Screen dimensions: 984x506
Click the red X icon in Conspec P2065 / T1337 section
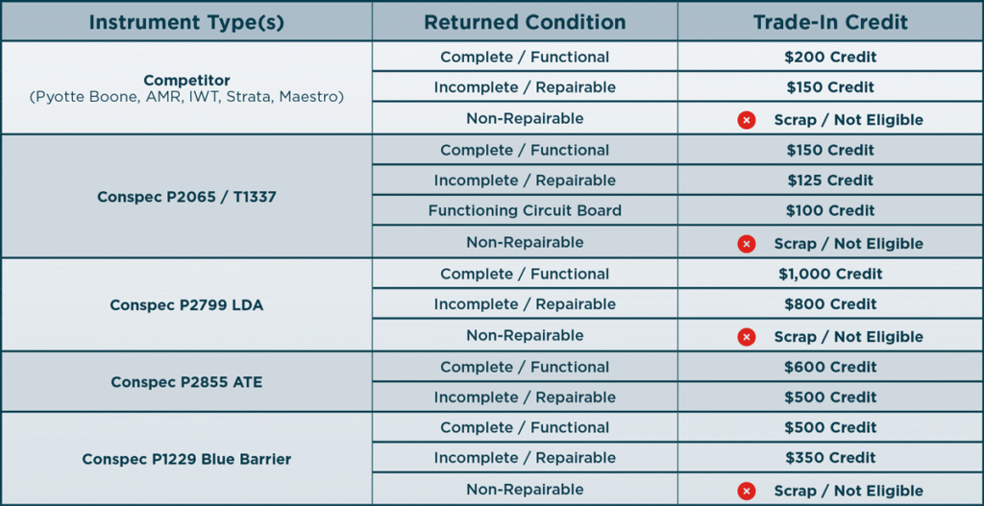tap(746, 243)
